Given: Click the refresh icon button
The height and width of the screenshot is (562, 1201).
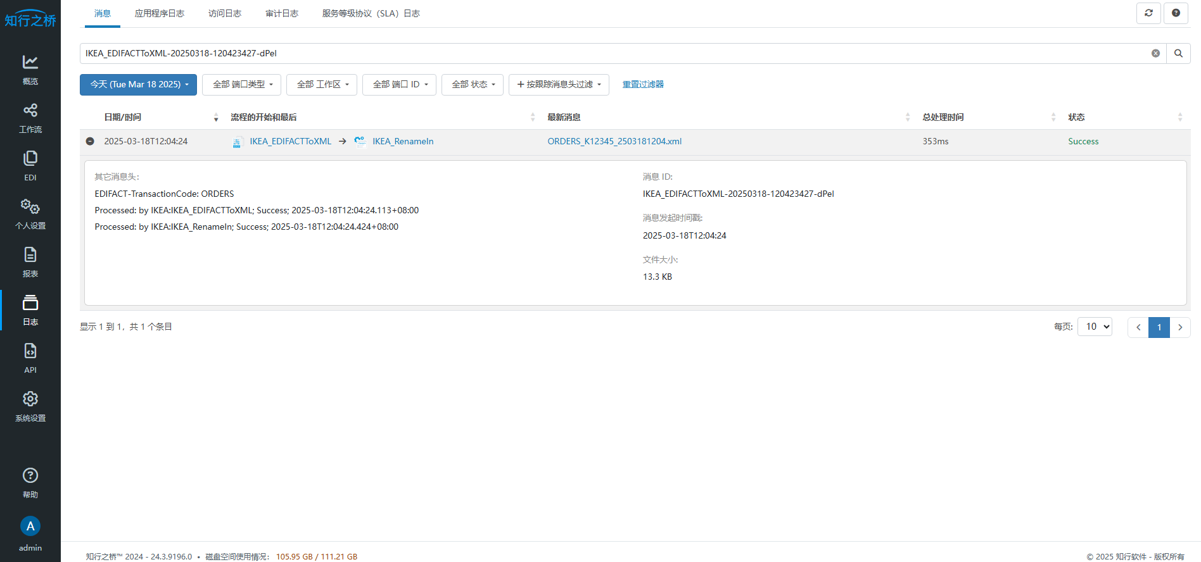Looking at the screenshot, I should 1148,13.
